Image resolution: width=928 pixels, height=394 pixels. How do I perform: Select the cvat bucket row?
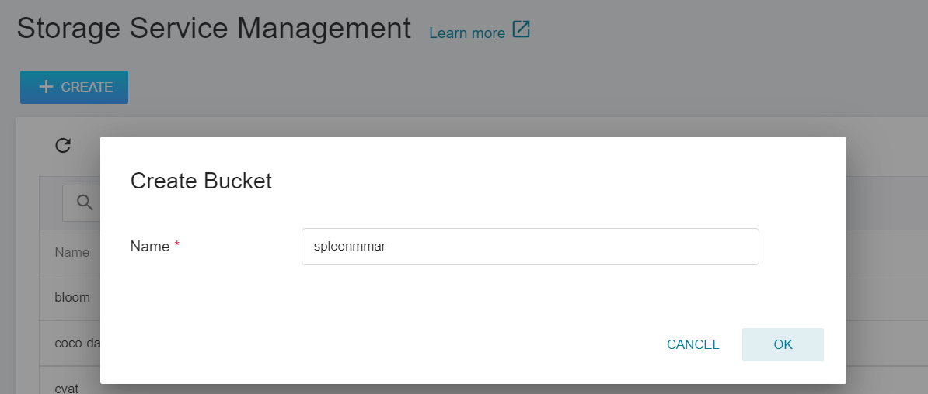coord(68,386)
